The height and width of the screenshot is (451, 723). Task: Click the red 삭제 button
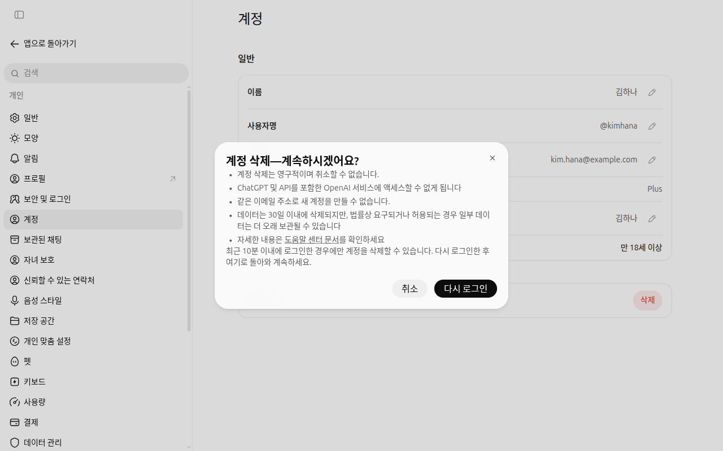(647, 300)
